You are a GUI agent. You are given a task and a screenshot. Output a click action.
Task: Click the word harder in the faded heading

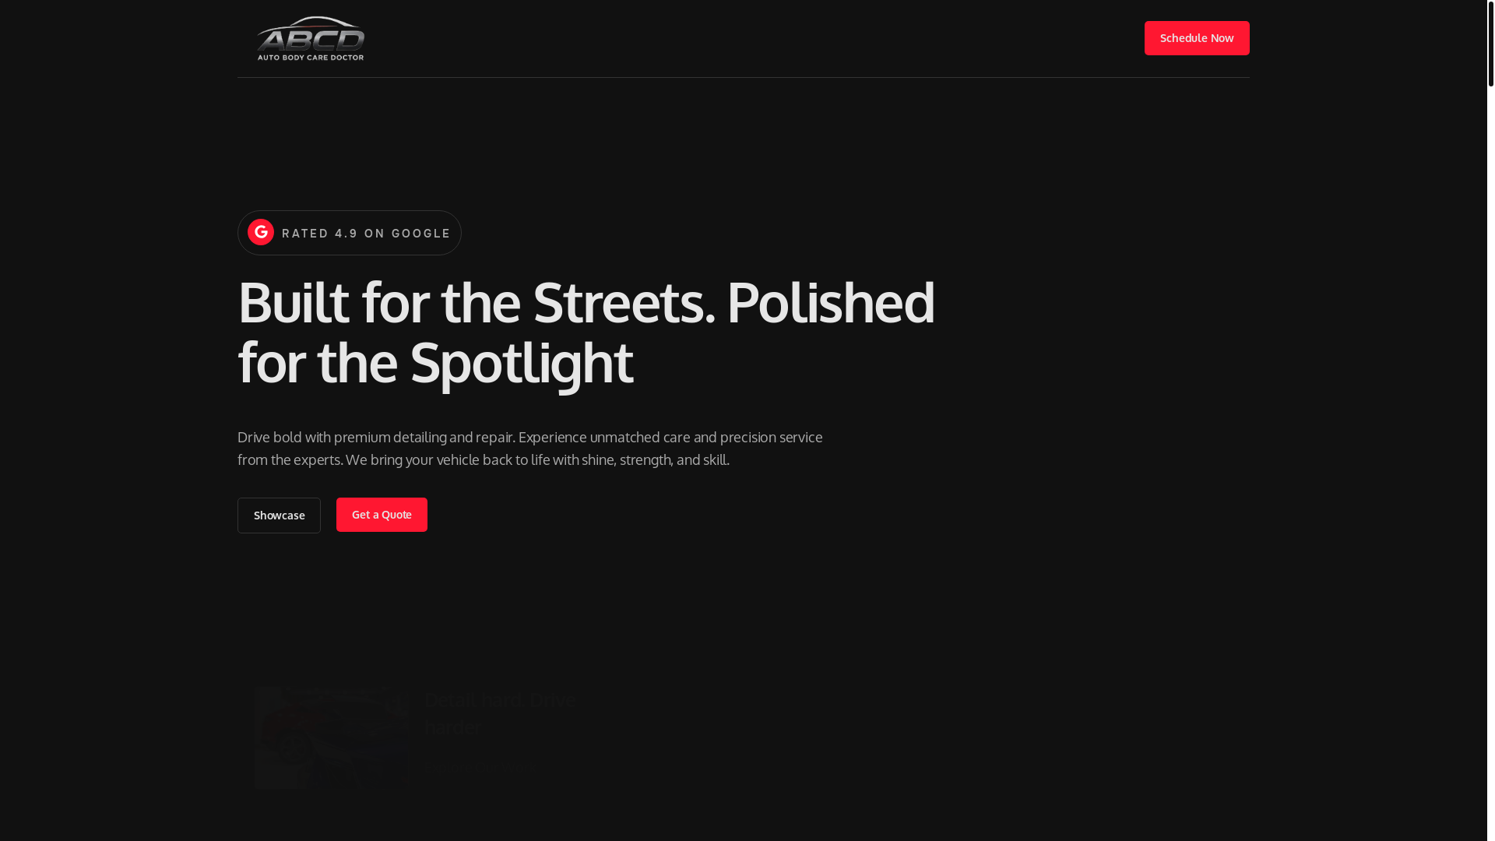453,727
